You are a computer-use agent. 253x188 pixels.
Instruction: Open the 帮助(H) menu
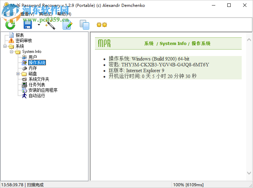64,14
